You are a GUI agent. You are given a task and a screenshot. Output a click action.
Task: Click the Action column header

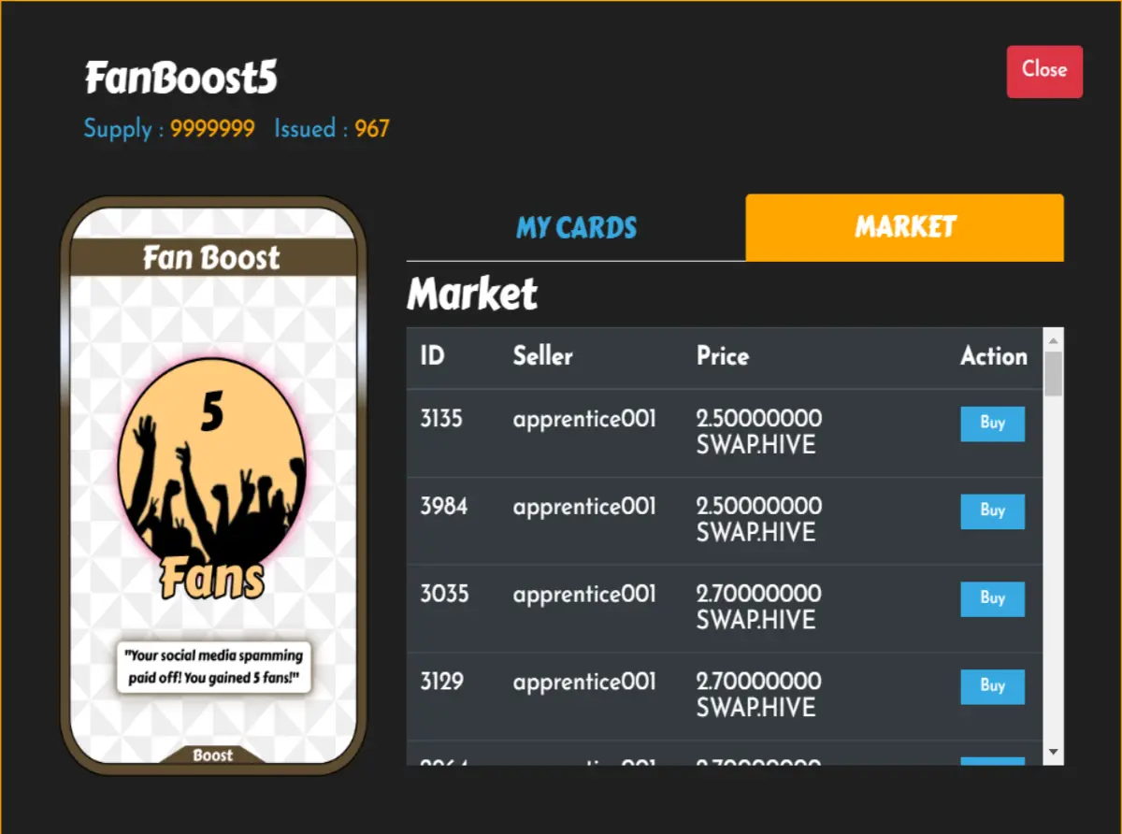click(993, 356)
